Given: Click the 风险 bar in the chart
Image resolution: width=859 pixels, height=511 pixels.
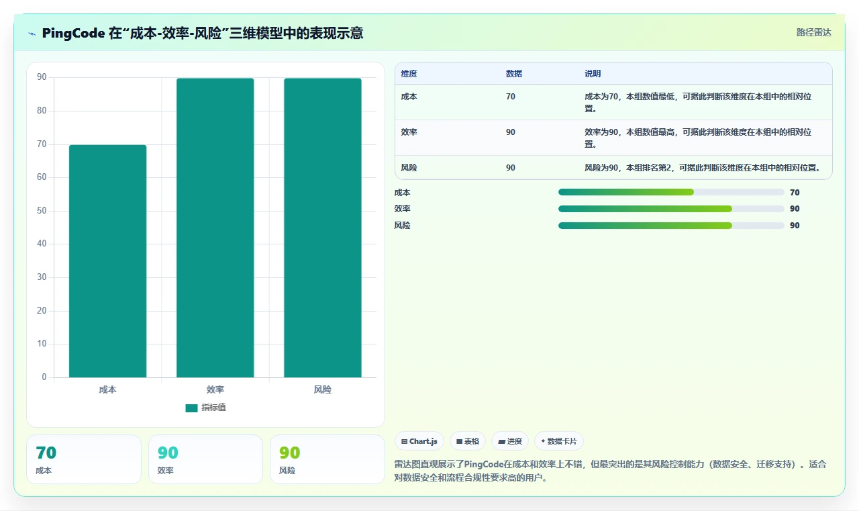Looking at the screenshot, I should click(323, 228).
